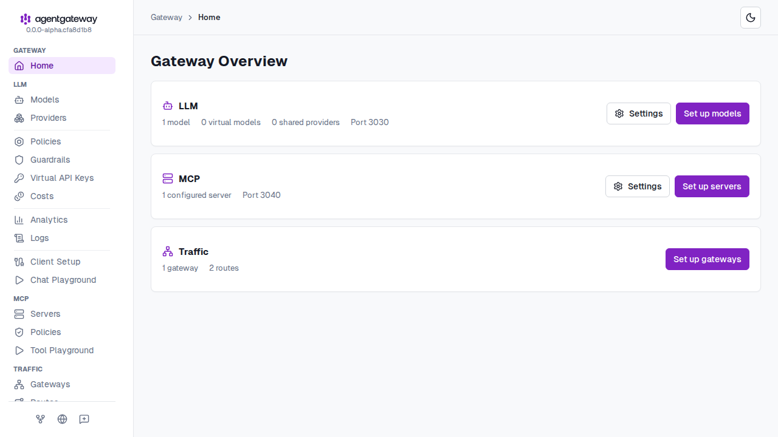Click the '0 virtual models' text
This screenshot has height=437, width=778.
click(231, 123)
